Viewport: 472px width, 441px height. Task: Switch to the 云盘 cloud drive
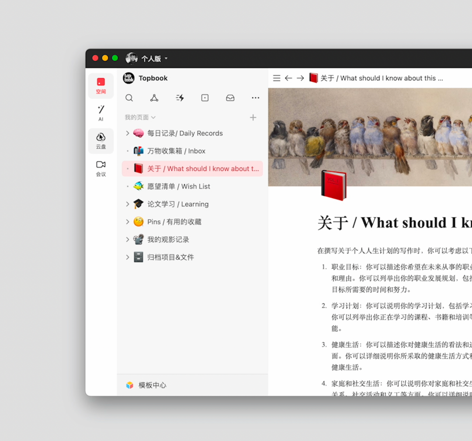(101, 141)
